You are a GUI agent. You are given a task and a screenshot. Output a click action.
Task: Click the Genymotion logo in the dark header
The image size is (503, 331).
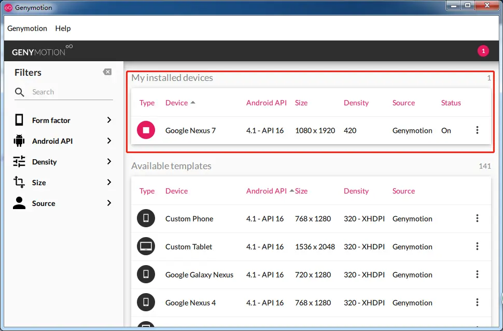click(42, 51)
